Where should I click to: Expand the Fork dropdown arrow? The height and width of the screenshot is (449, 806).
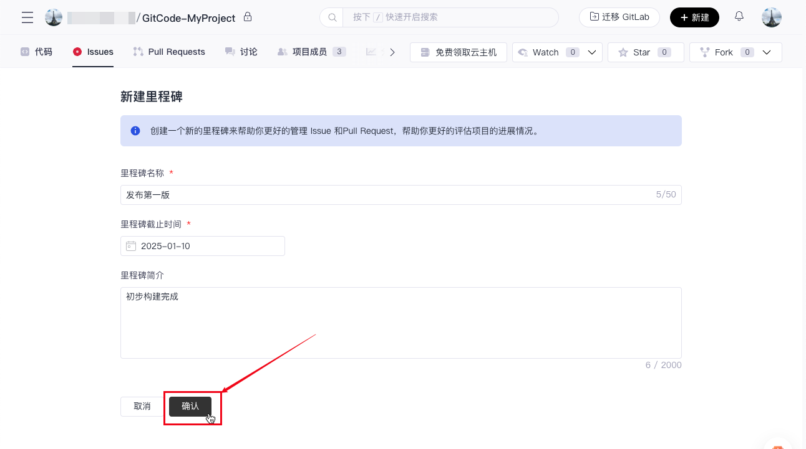point(767,52)
